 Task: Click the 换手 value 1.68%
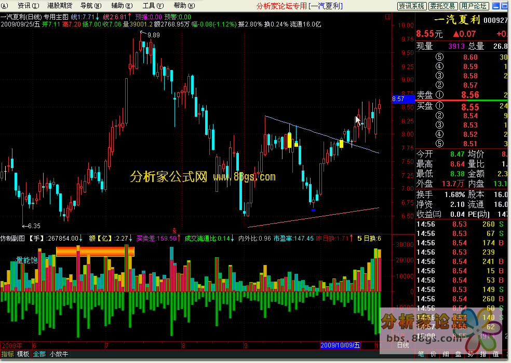(x=454, y=194)
